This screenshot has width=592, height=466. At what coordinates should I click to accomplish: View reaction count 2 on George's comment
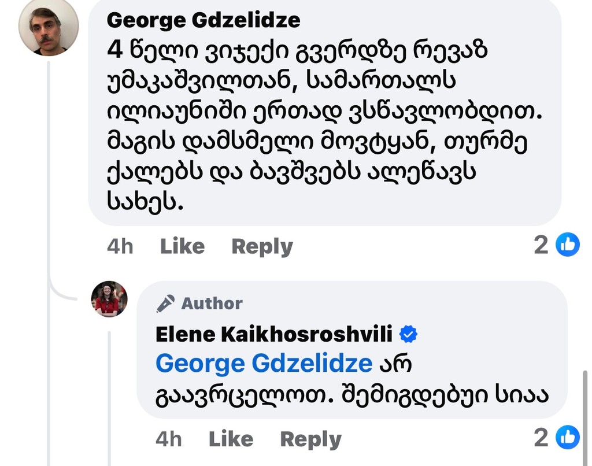pos(541,245)
